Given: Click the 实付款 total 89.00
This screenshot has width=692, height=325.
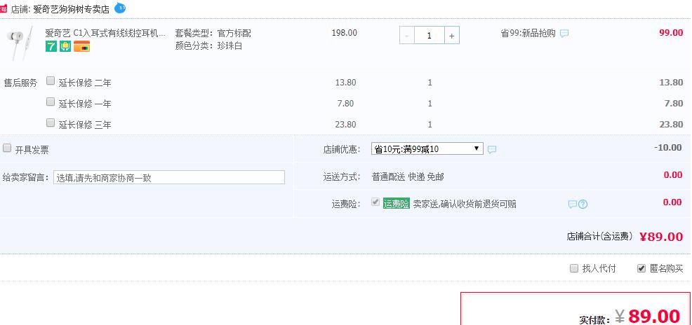Looking at the screenshot, I should [654, 316].
